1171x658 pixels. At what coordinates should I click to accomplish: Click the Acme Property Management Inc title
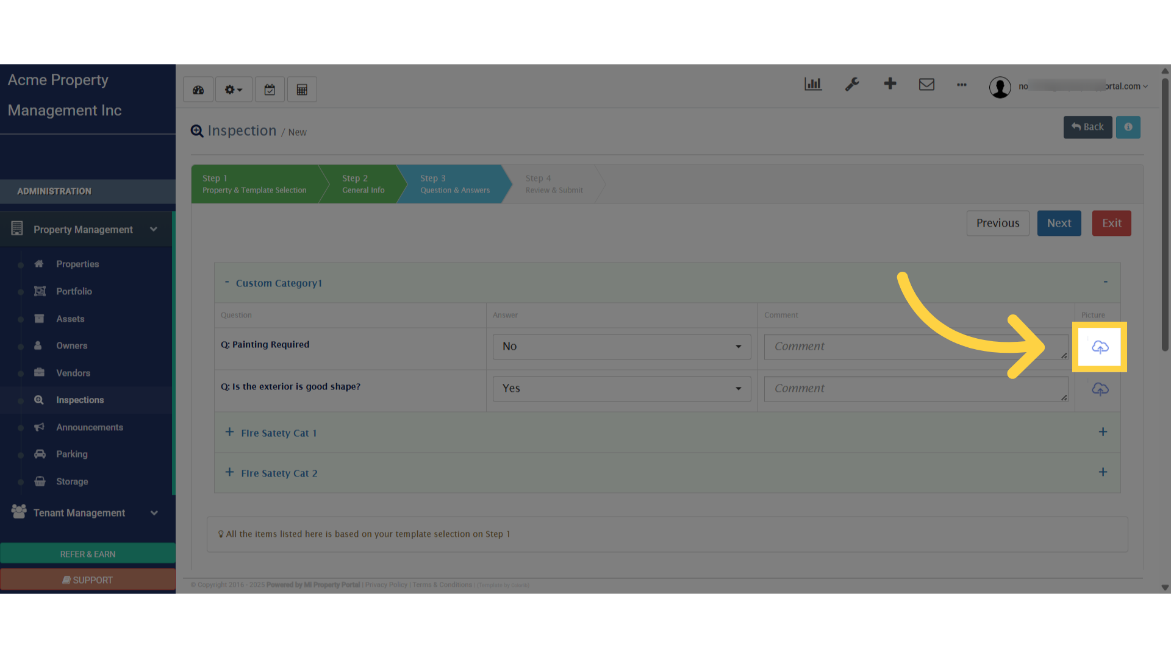[x=65, y=95]
